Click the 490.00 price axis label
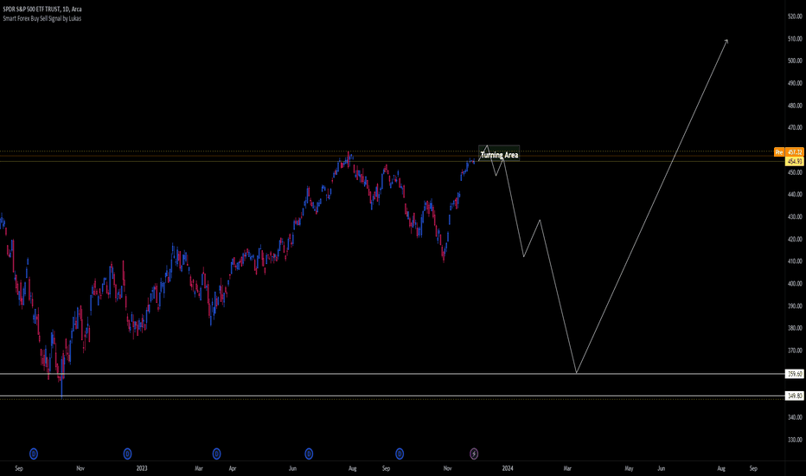Screen dimensions: 806x476 (x=795, y=83)
